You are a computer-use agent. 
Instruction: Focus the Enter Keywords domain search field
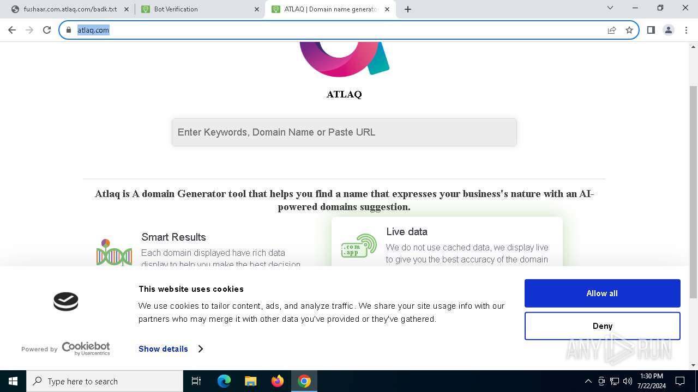(x=344, y=132)
